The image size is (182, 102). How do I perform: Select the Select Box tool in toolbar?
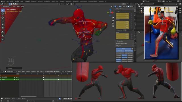point(3,10)
